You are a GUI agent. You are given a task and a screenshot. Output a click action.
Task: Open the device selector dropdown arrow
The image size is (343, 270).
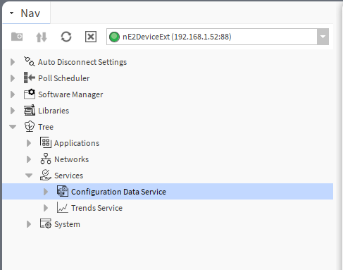click(323, 37)
